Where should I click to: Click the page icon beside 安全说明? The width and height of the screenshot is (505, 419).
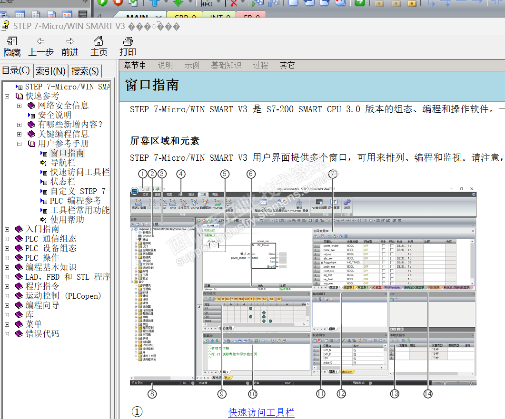coord(31,115)
